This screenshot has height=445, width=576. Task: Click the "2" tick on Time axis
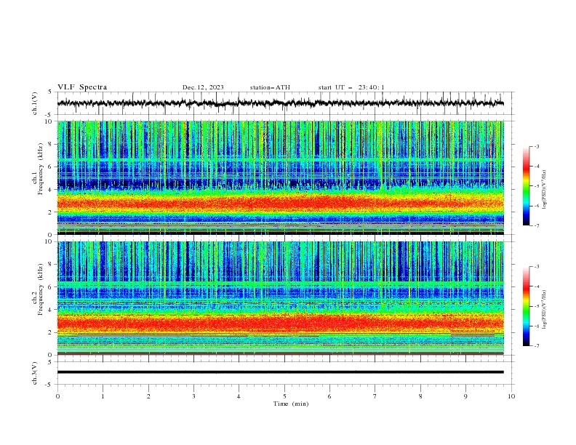(x=148, y=396)
